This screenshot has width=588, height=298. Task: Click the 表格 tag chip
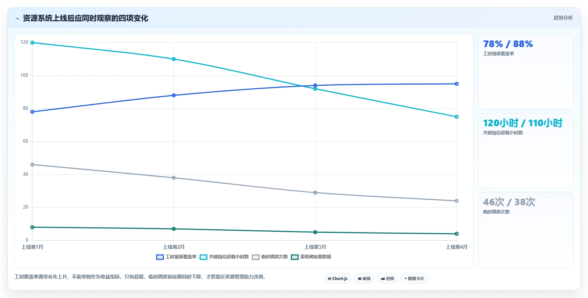364,279
